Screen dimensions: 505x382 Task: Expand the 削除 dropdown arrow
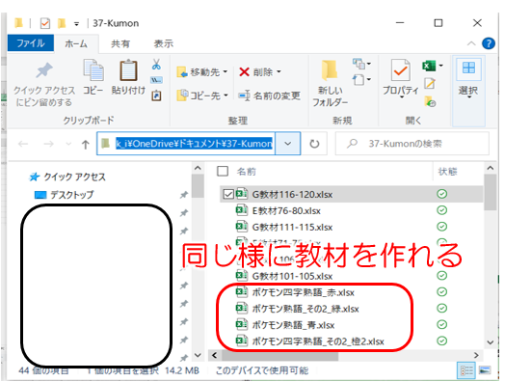point(279,71)
